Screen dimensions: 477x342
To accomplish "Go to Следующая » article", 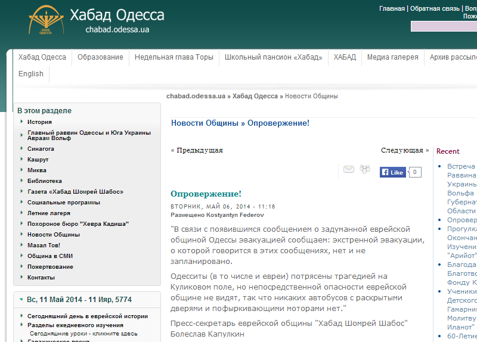I will 405,150.
